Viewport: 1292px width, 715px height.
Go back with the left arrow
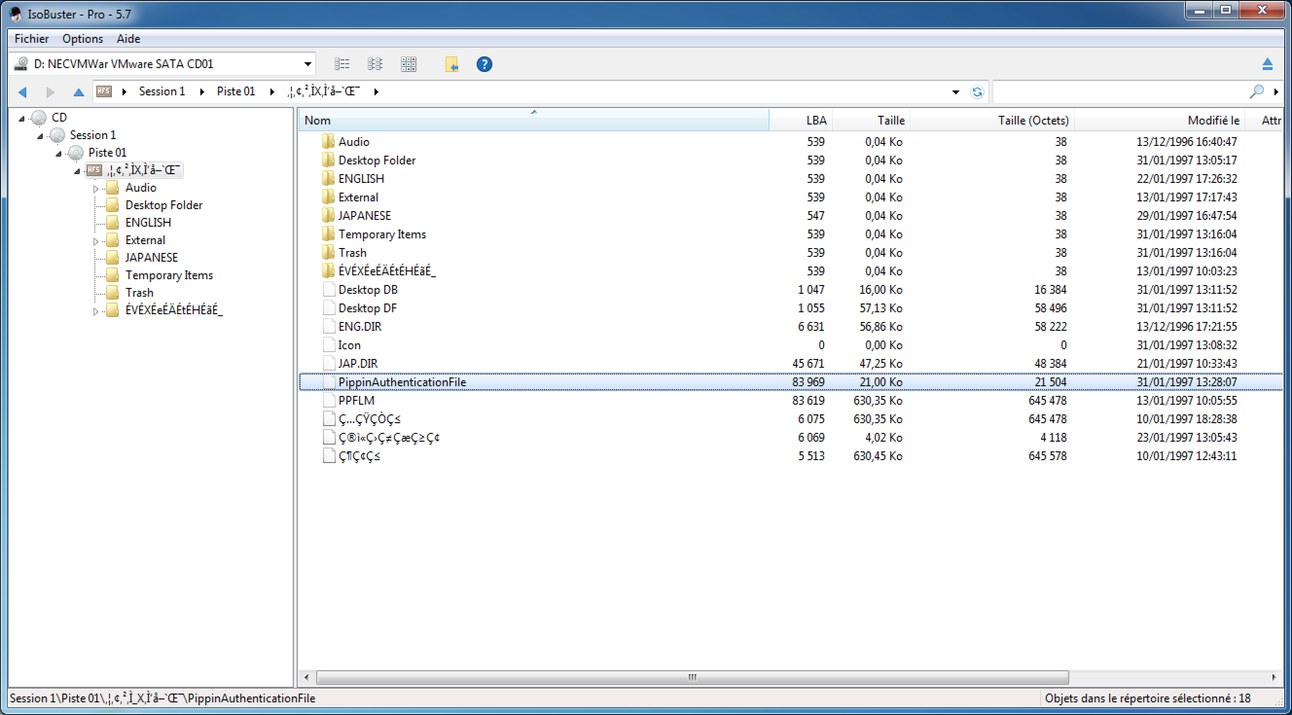coord(22,92)
